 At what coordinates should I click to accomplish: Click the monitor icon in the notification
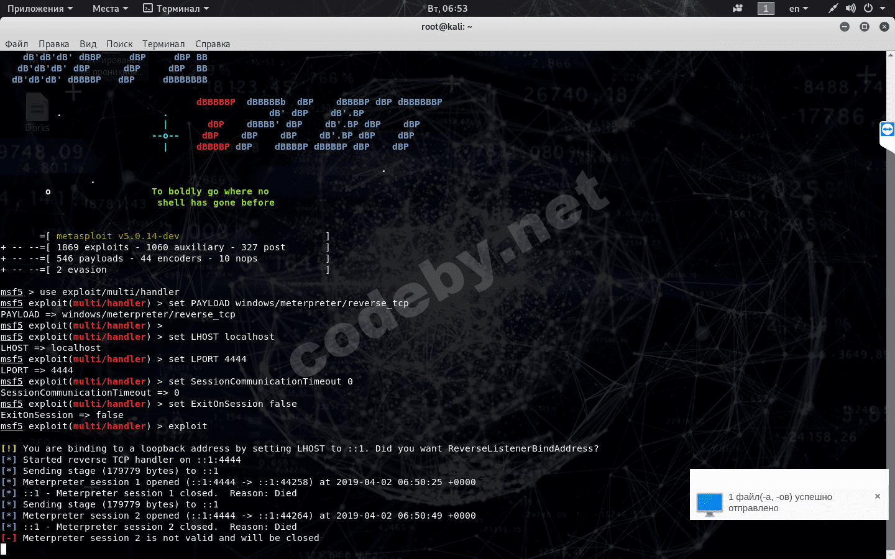tap(709, 503)
